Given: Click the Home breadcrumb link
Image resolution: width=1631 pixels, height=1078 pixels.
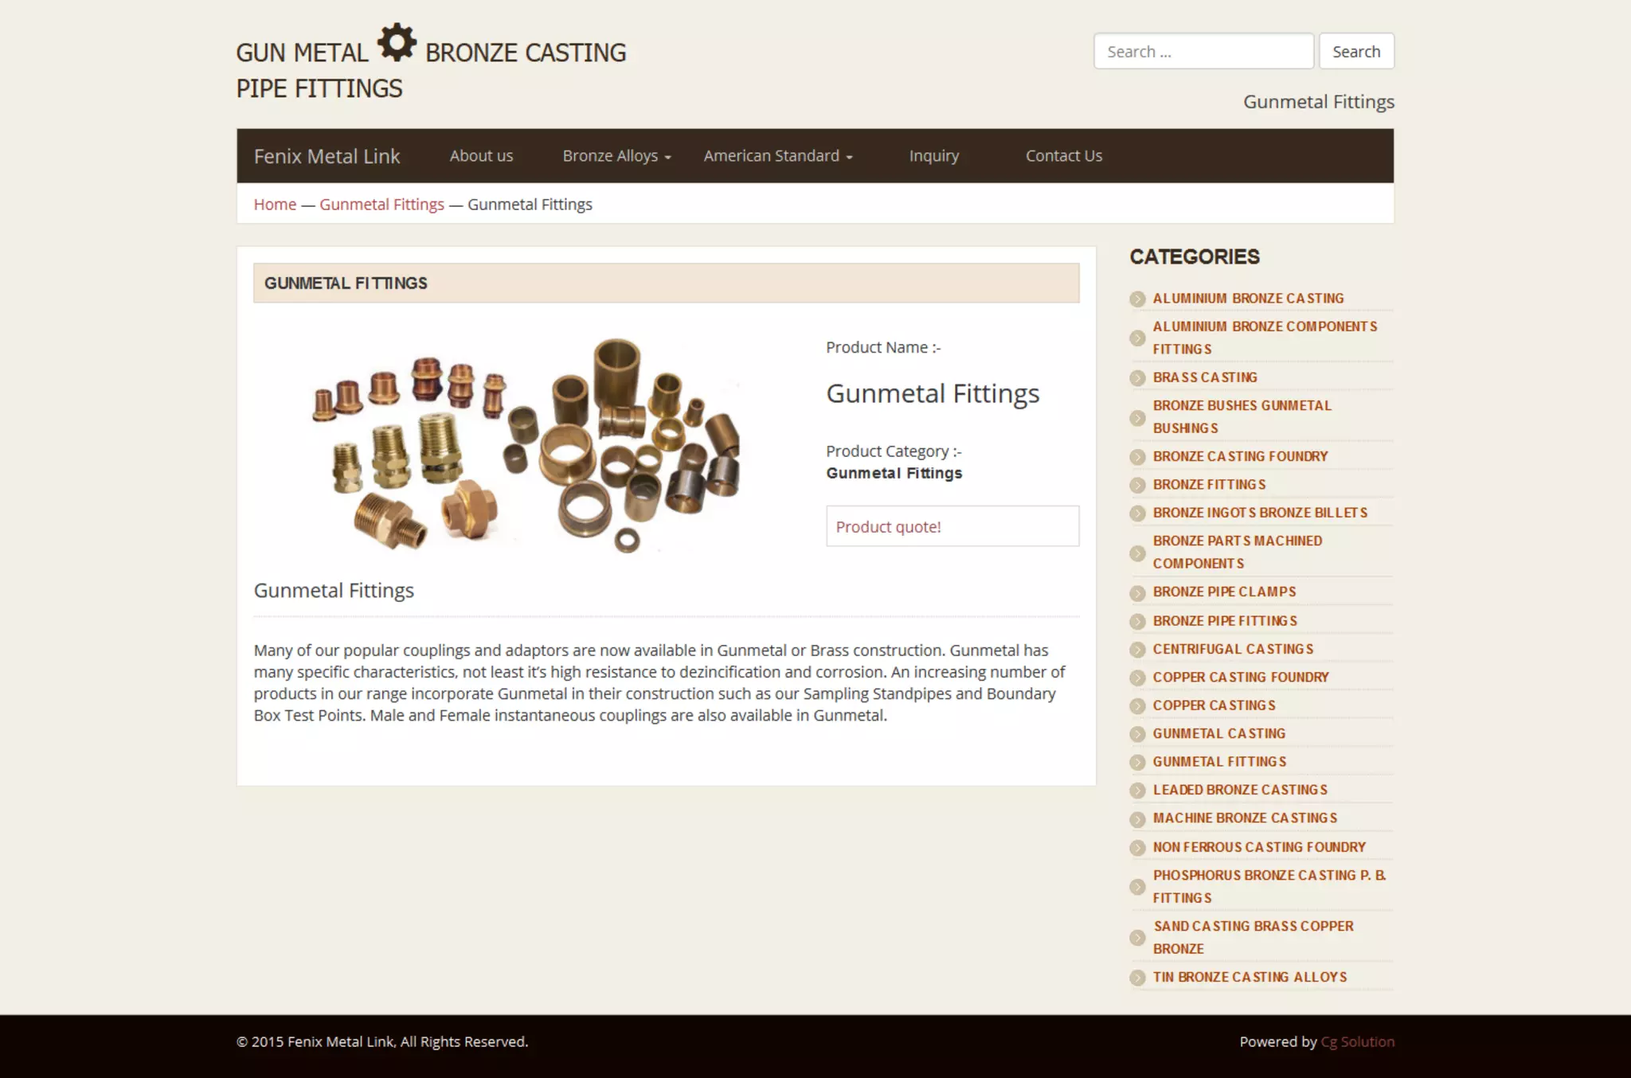Looking at the screenshot, I should point(275,205).
